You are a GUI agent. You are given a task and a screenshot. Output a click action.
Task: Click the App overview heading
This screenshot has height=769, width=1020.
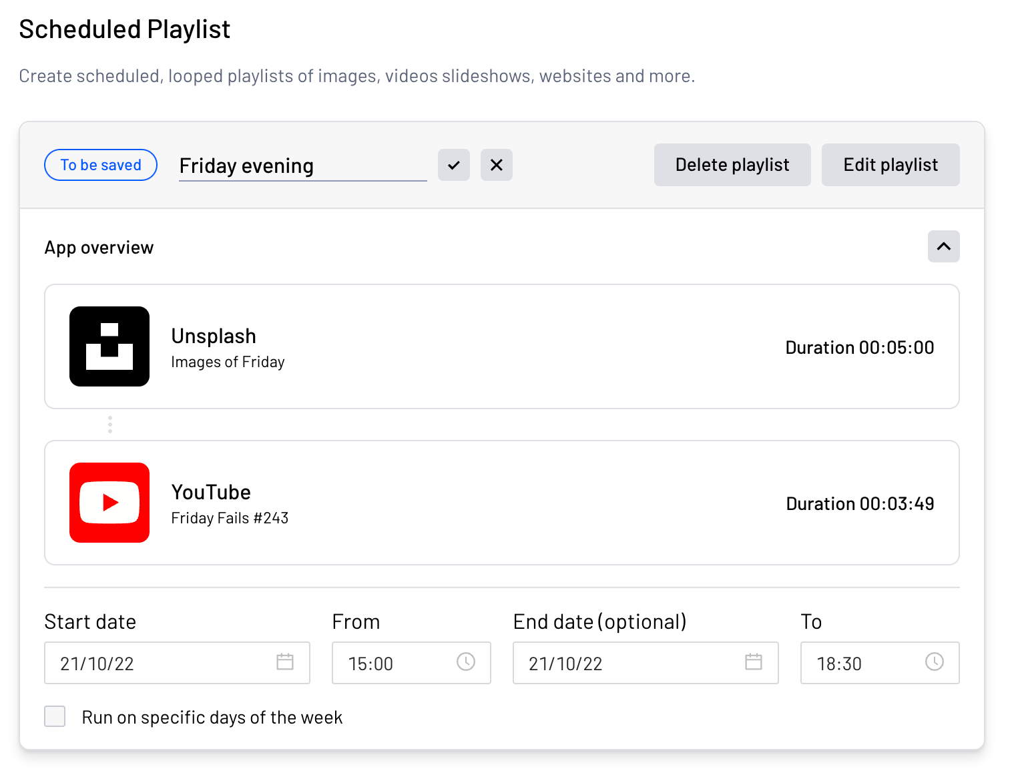point(99,248)
